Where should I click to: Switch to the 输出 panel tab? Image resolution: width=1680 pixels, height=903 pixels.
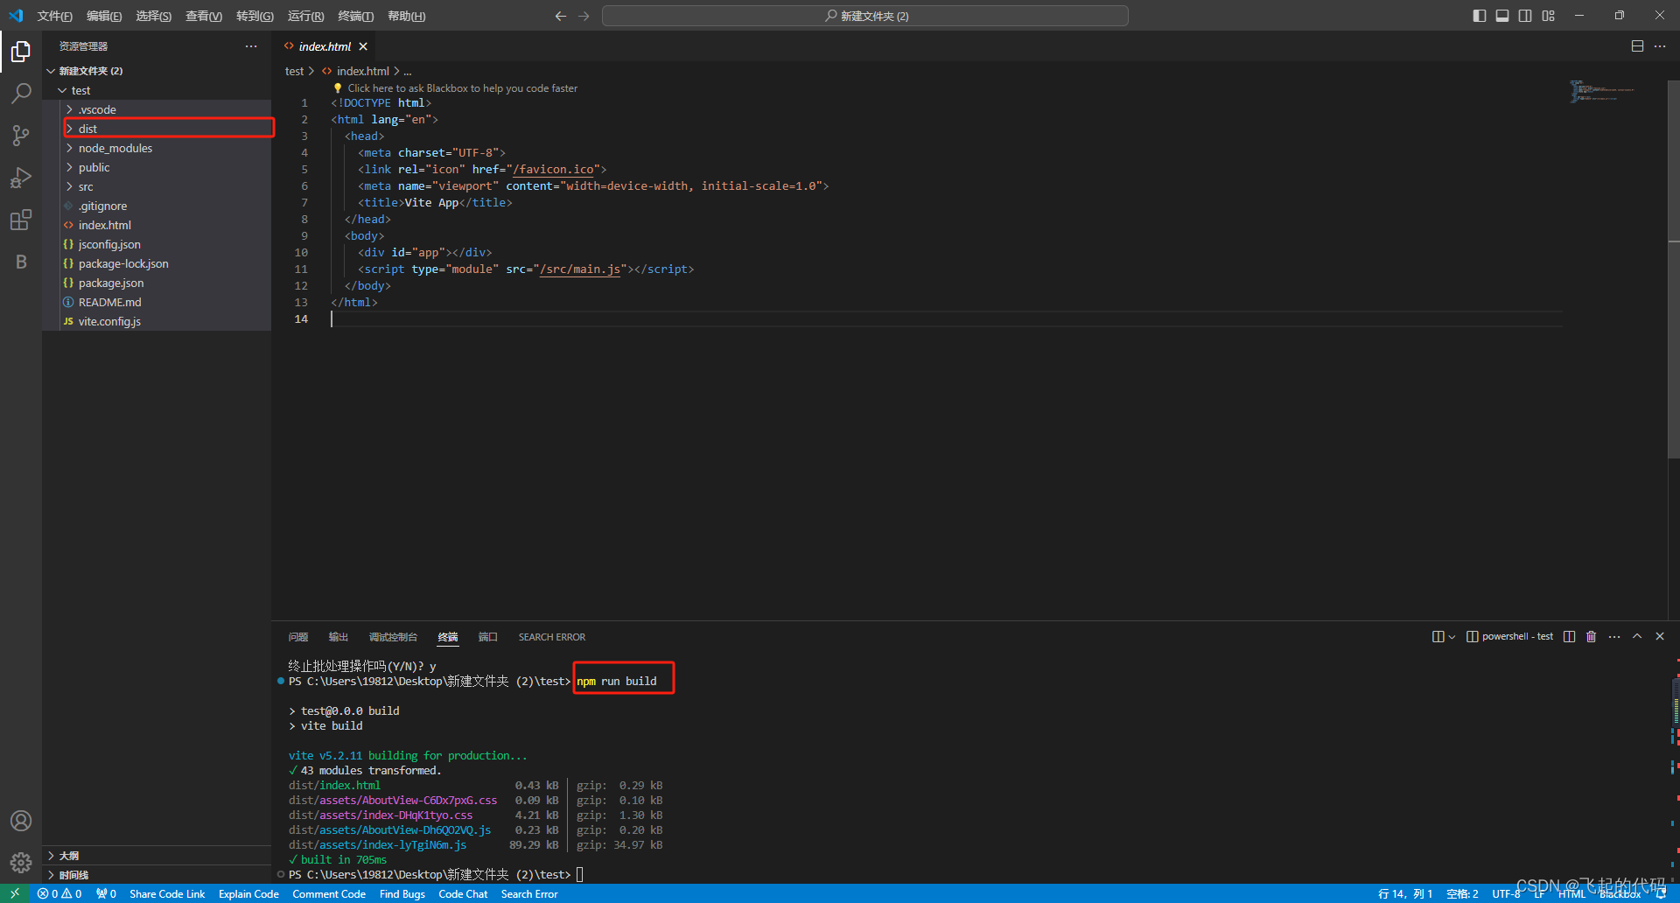[339, 637]
